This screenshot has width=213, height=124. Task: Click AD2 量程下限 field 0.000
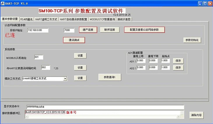tap(153, 67)
